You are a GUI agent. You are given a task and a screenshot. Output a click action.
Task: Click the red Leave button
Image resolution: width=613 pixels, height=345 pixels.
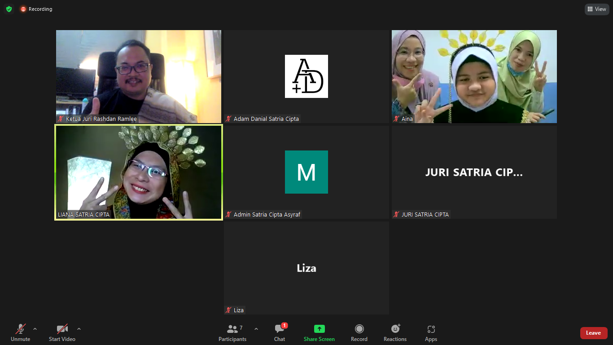point(593,333)
